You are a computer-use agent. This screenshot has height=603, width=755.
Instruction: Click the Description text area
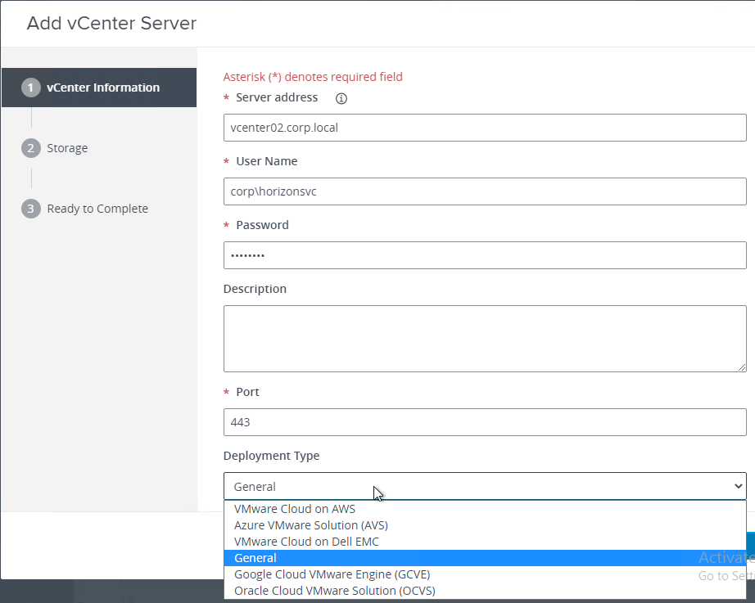pyautogui.click(x=485, y=339)
